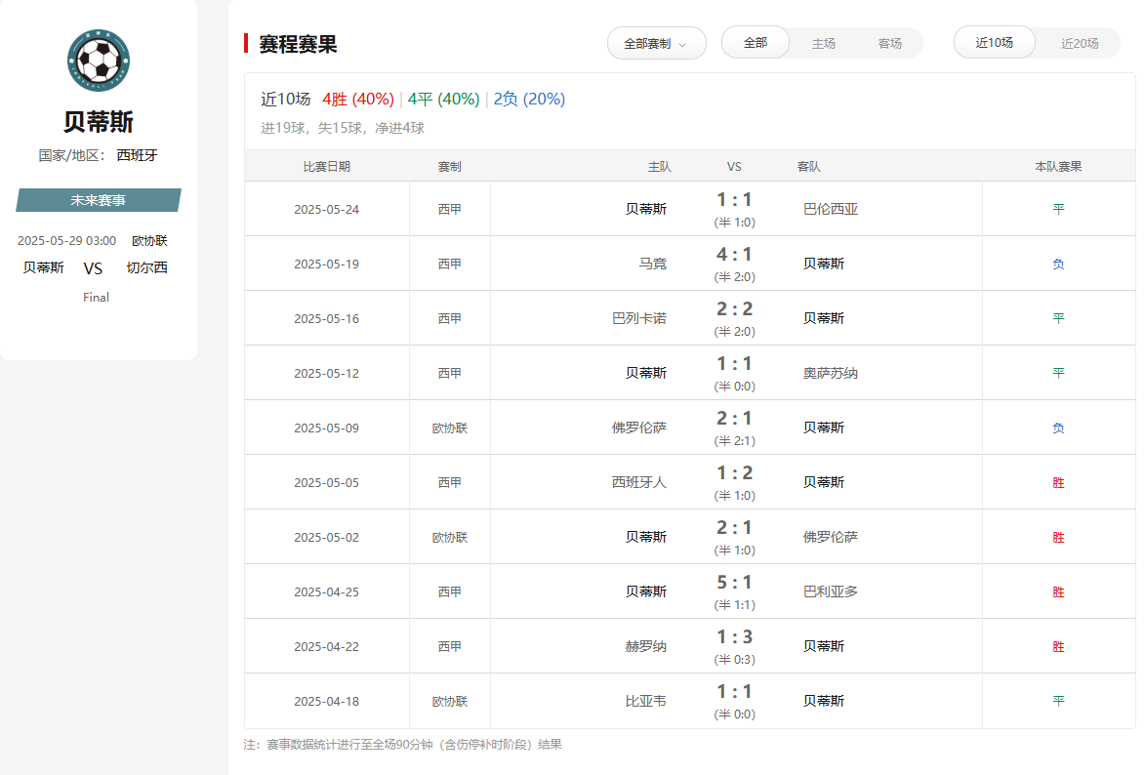Open the 赫罗纳 team page
The width and height of the screenshot is (1145, 775).
[646, 646]
